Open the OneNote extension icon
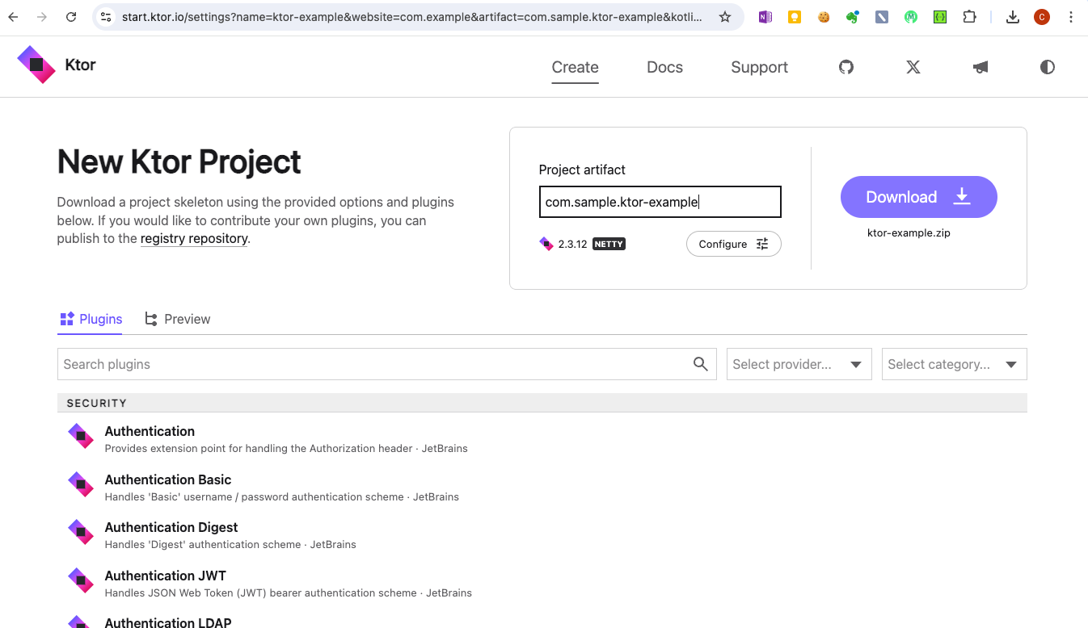The width and height of the screenshot is (1088, 628). (765, 17)
